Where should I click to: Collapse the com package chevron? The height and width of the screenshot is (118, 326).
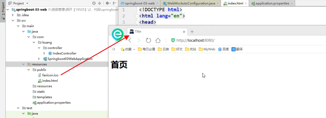[x=28, y=37]
